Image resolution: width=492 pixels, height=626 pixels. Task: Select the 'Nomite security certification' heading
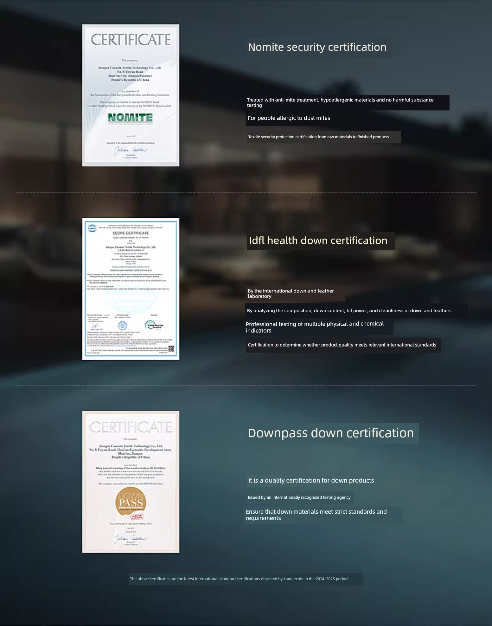[317, 47]
